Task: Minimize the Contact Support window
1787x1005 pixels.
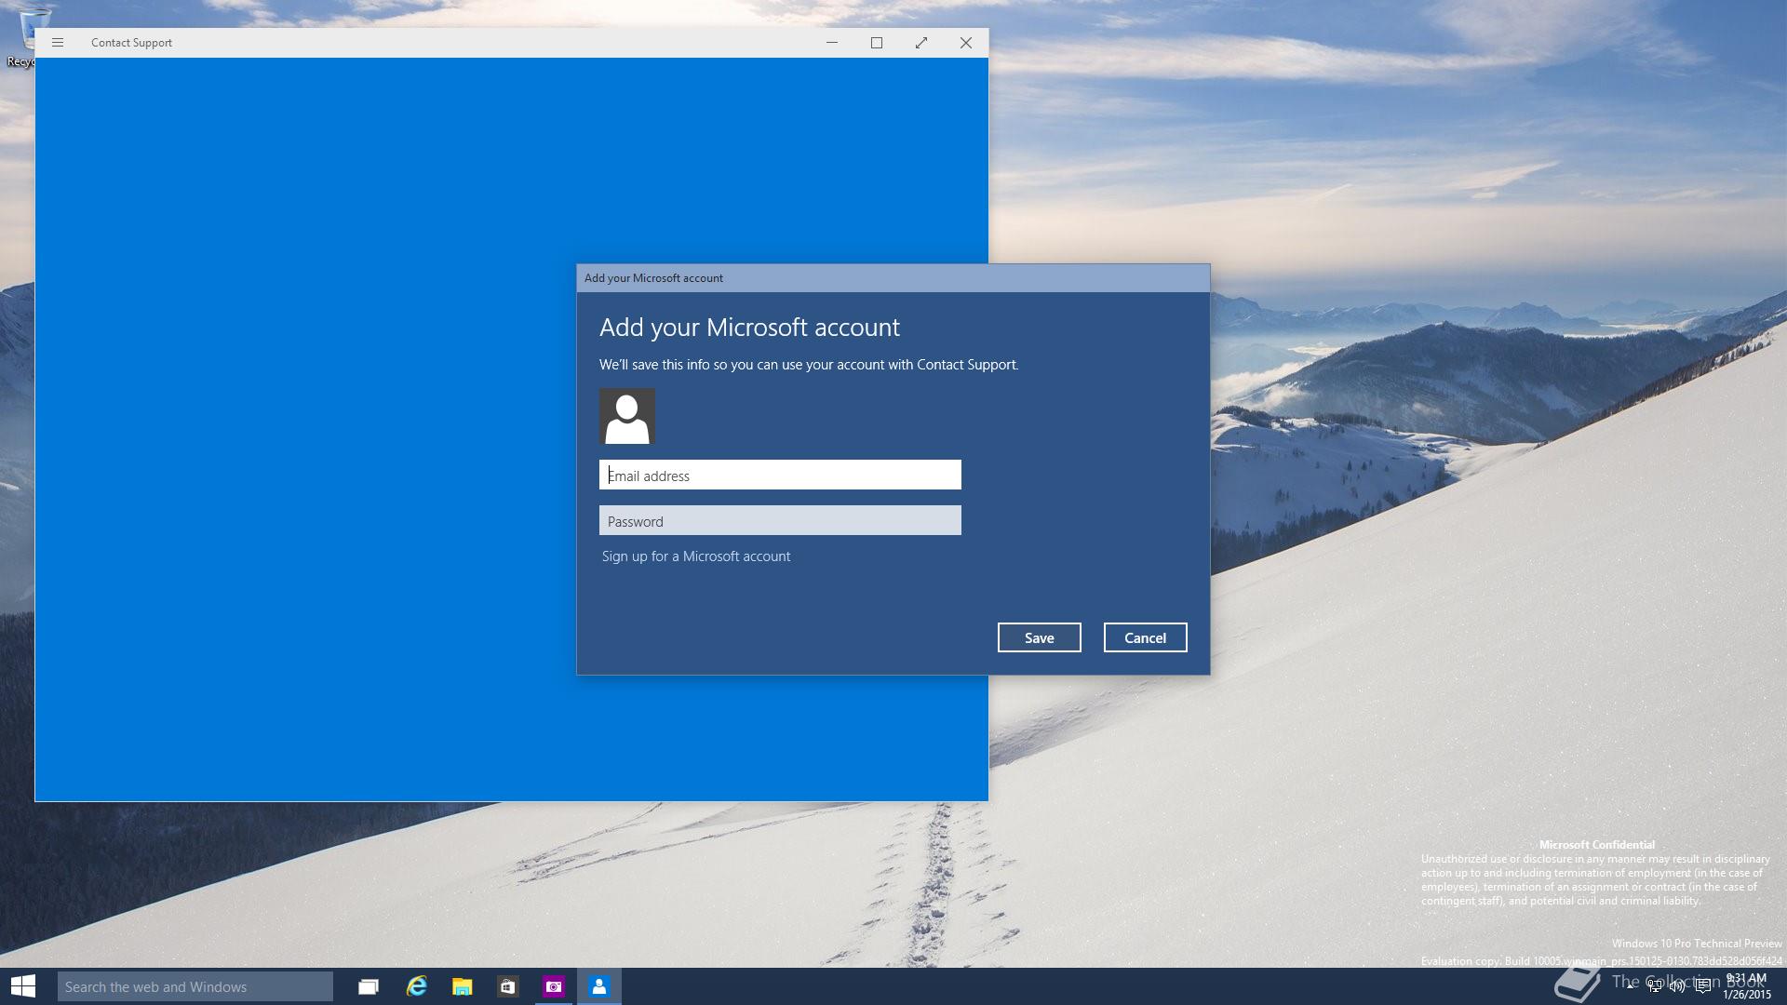Action: (832, 43)
